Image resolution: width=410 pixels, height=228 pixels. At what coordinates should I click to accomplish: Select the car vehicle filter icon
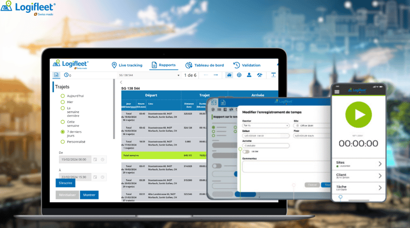click(229, 75)
